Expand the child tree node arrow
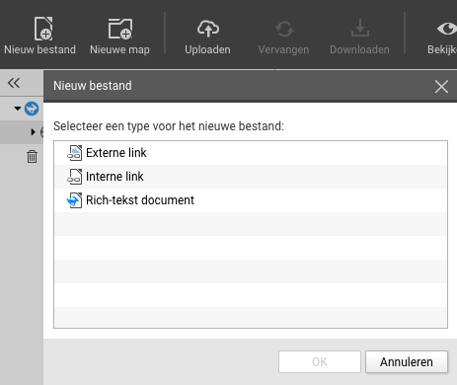The width and height of the screenshot is (457, 385). click(x=33, y=132)
